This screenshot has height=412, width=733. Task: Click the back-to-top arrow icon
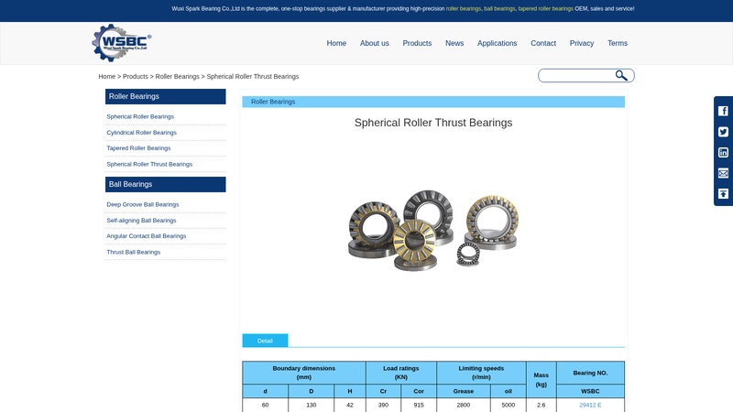(723, 193)
